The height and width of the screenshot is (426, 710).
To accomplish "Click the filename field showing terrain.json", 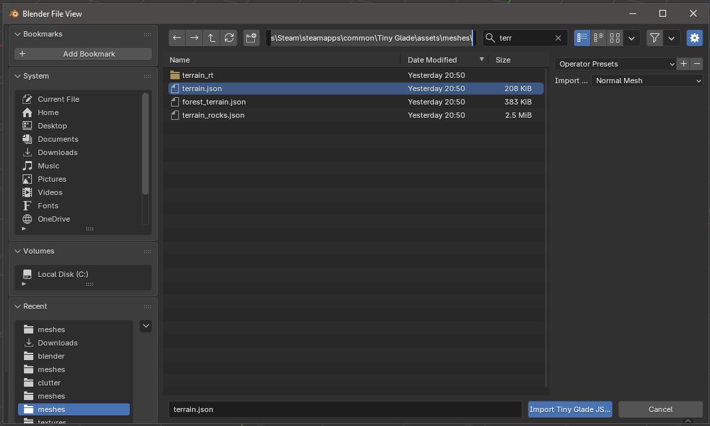I will [x=345, y=409].
